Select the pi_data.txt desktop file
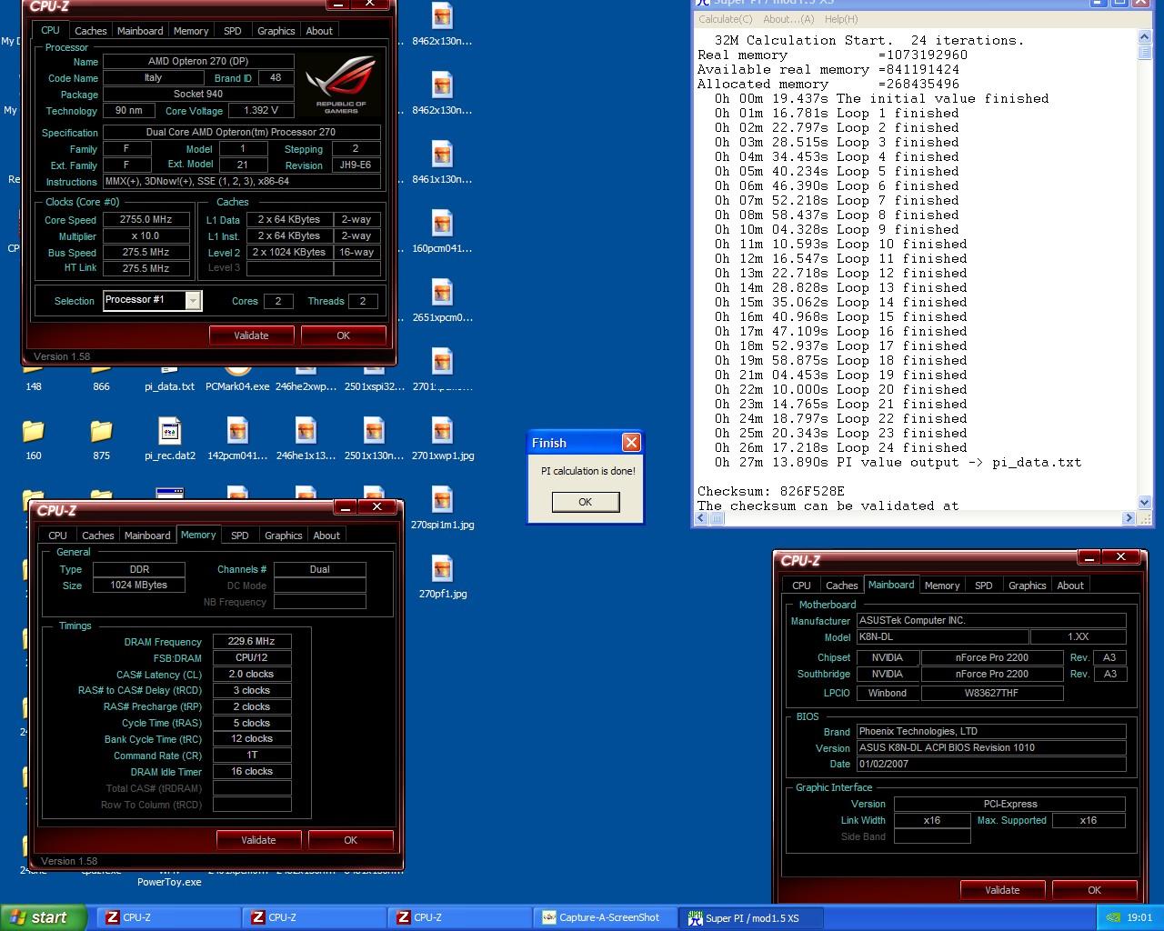Viewport: 1164px width, 931px height. tap(169, 386)
